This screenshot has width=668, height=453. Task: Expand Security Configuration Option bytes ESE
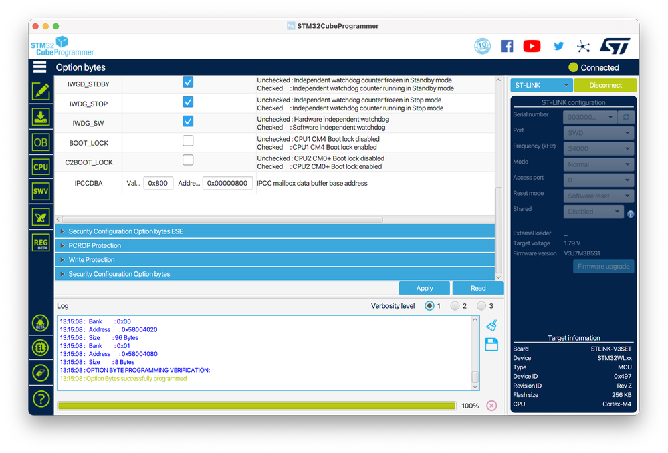(x=275, y=231)
